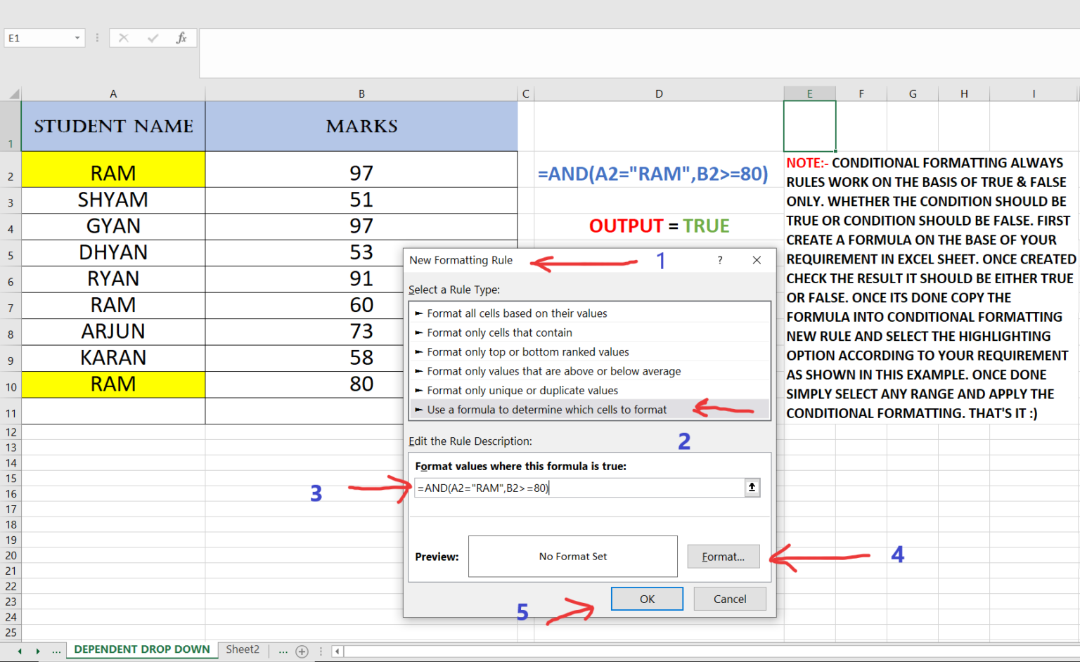Image resolution: width=1080 pixels, height=662 pixels.
Task: Click the horizontal scrollbar left arrow
Action: point(337,651)
